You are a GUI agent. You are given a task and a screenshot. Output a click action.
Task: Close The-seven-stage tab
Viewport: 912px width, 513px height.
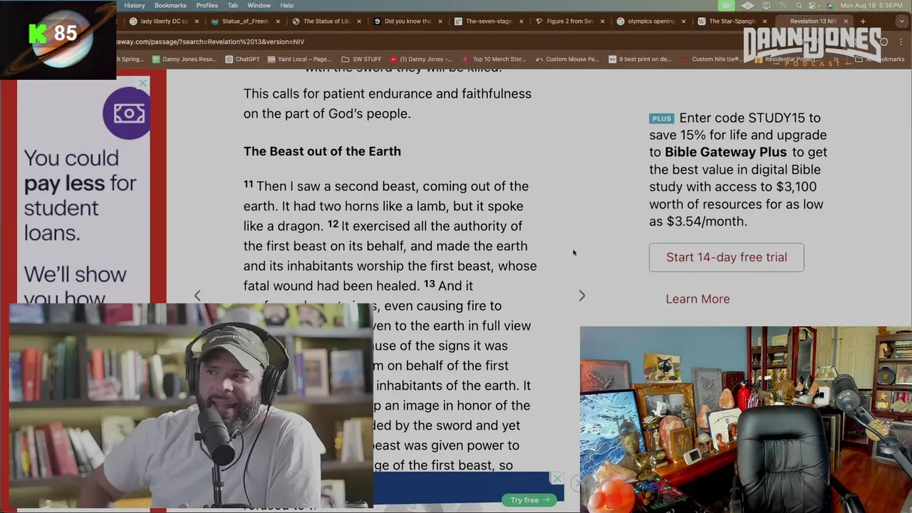coord(521,21)
